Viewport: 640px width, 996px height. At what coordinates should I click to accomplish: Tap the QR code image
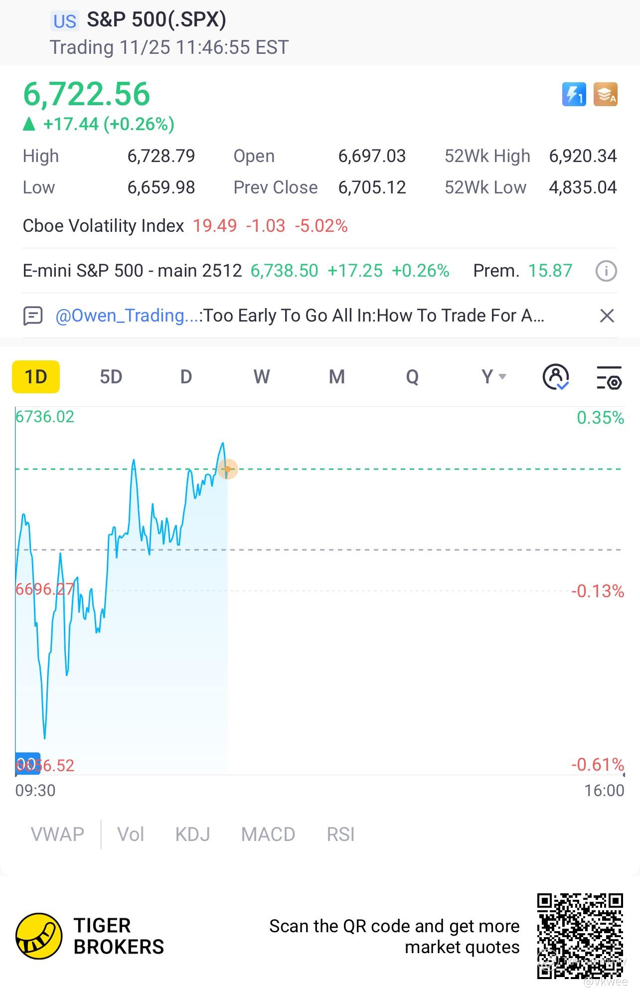[580, 936]
